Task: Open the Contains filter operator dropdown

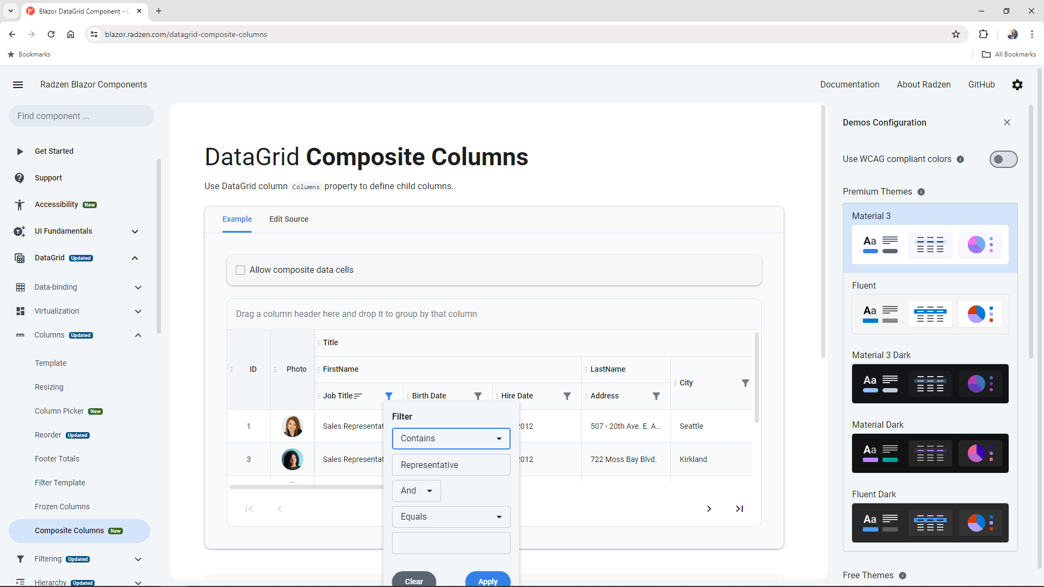Action: pos(451,439)
